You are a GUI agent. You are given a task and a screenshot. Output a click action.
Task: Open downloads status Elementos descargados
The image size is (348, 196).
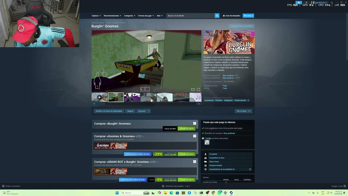pos(176,186)
